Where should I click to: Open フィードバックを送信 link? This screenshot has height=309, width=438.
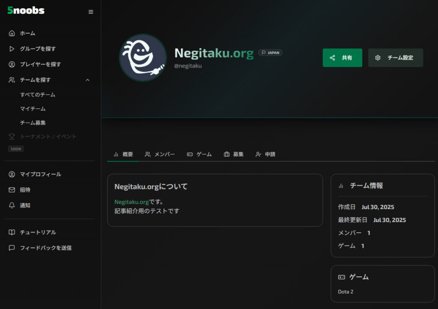click(46, 248)
